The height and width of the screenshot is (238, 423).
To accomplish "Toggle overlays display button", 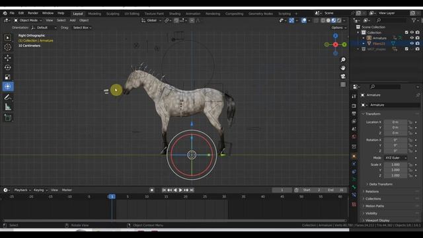I will click(304, 20).
